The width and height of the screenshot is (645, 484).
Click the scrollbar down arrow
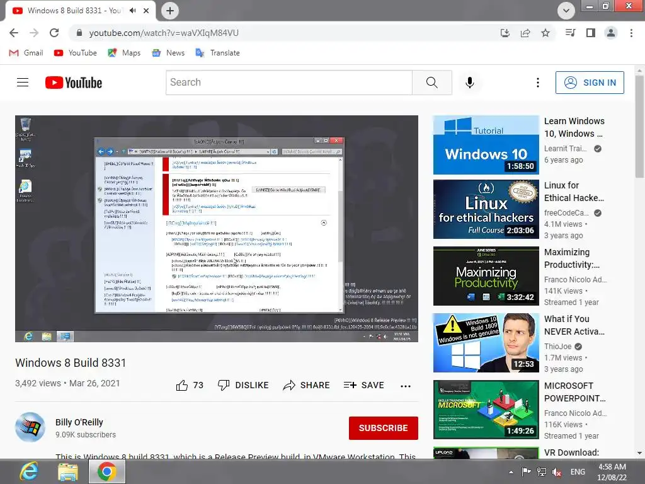point(639,453)
